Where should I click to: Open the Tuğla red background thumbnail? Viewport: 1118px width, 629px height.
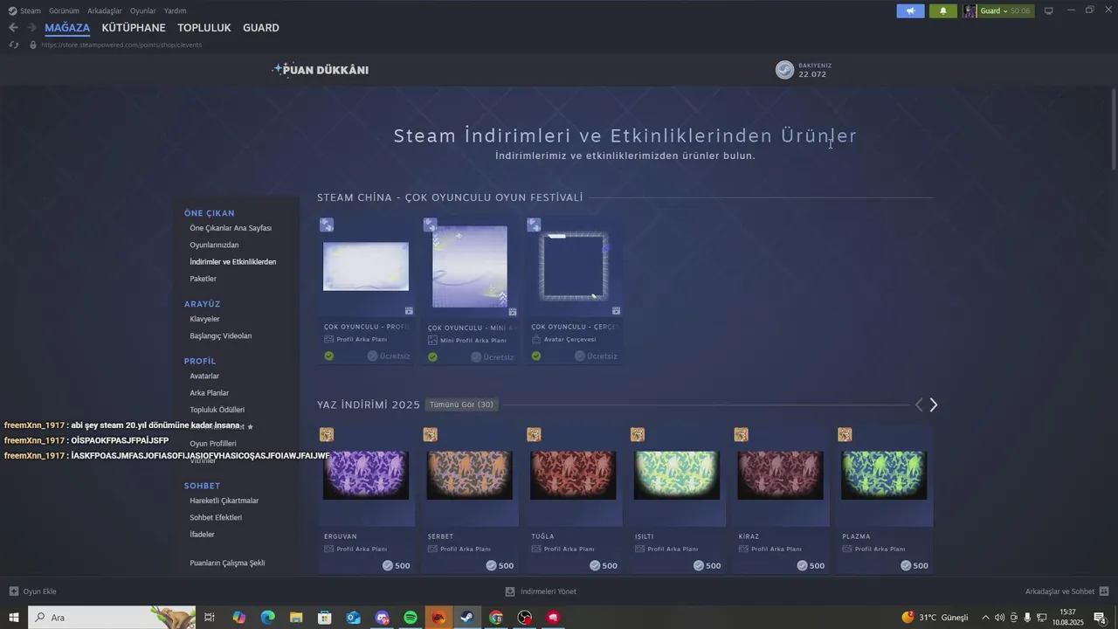[x=573, y=475]
